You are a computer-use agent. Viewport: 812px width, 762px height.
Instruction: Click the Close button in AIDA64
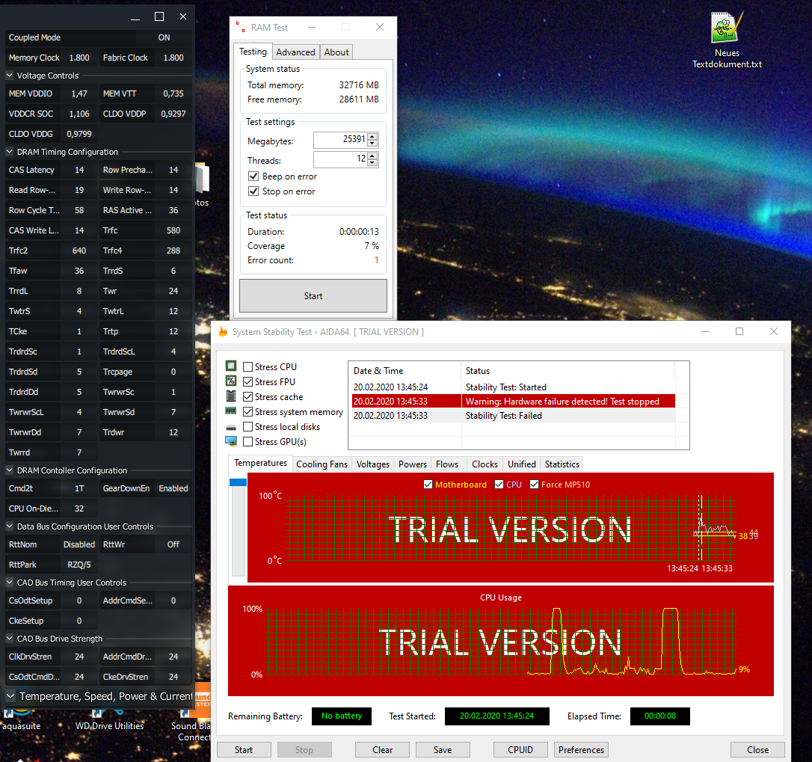[757, 749]
